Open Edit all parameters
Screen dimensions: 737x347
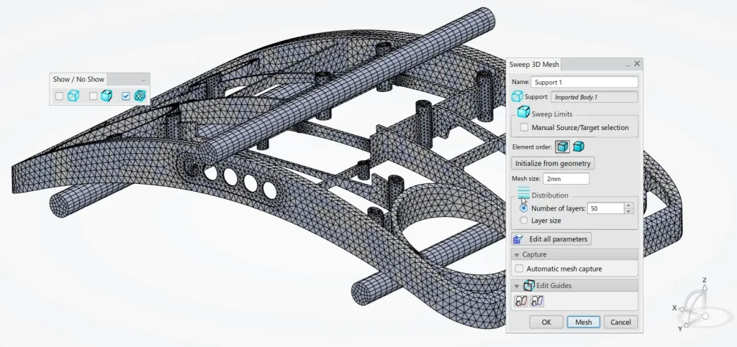pyautogui.click(x=551, y=239)
